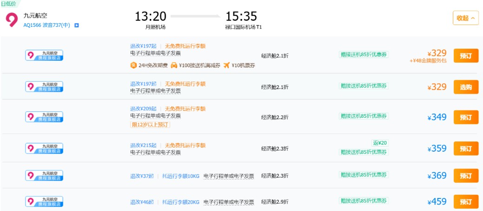Open store logo in ¥369 row

click(44, 175)
